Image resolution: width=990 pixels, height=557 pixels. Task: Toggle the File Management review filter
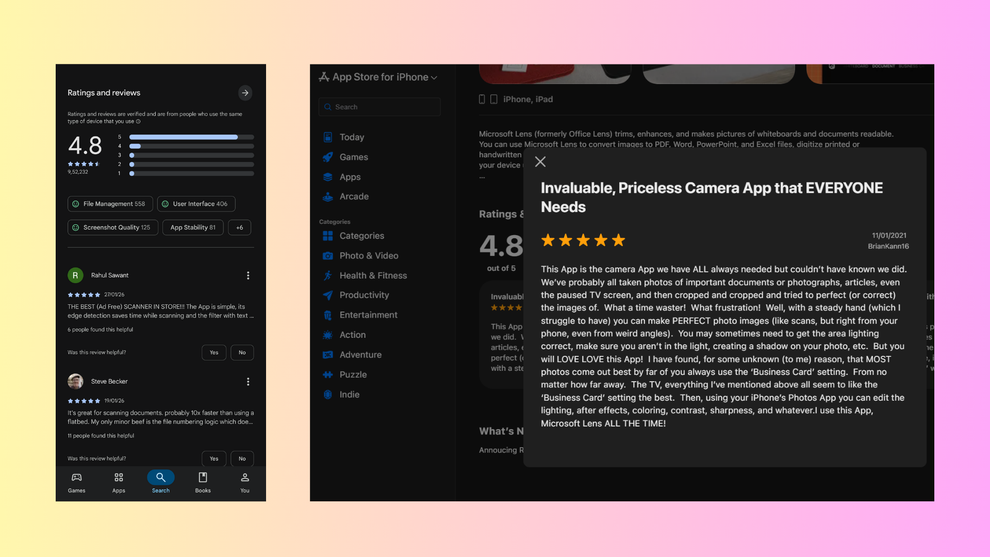click(110, 204)
